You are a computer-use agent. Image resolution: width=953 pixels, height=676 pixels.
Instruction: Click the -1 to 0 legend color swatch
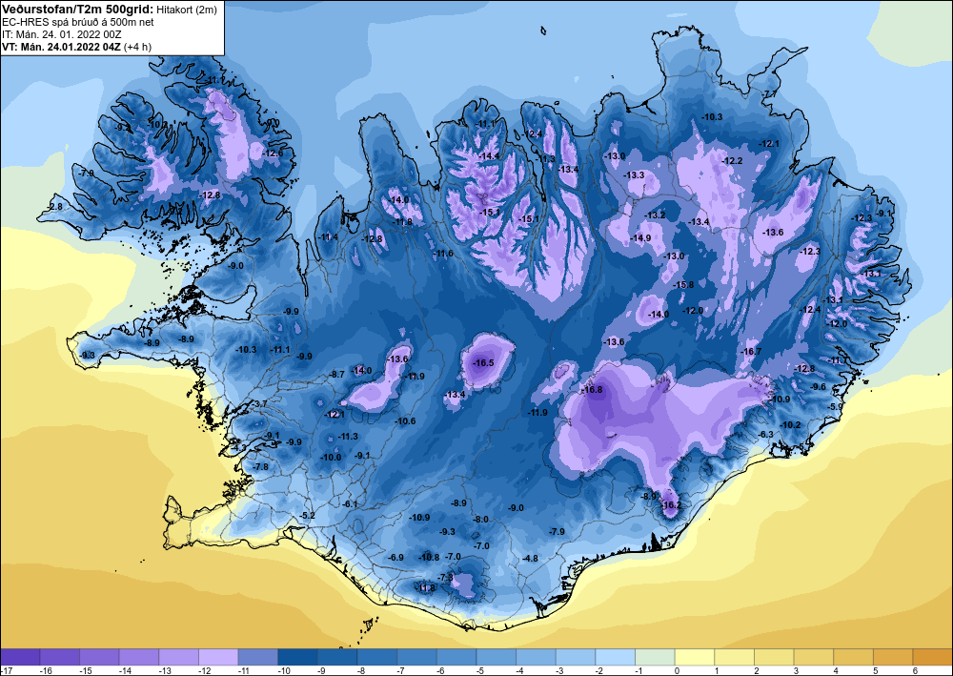point(656,657)
